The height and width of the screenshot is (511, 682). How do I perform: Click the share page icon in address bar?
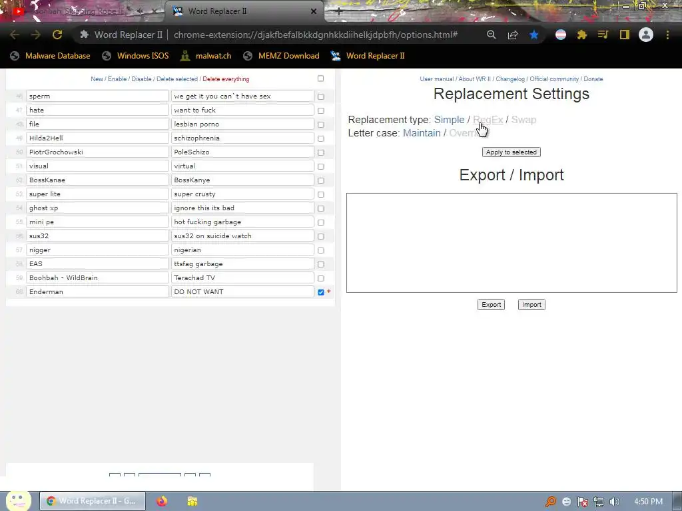(x=513, y=35)
